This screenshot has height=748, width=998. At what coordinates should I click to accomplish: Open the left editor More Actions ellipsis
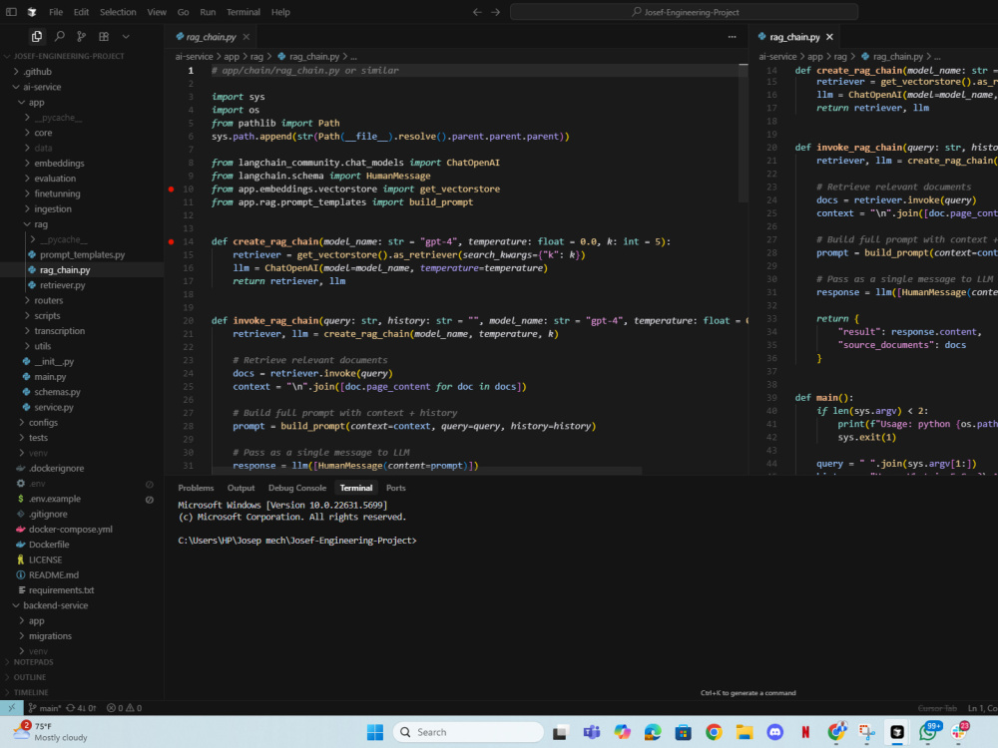732,37
